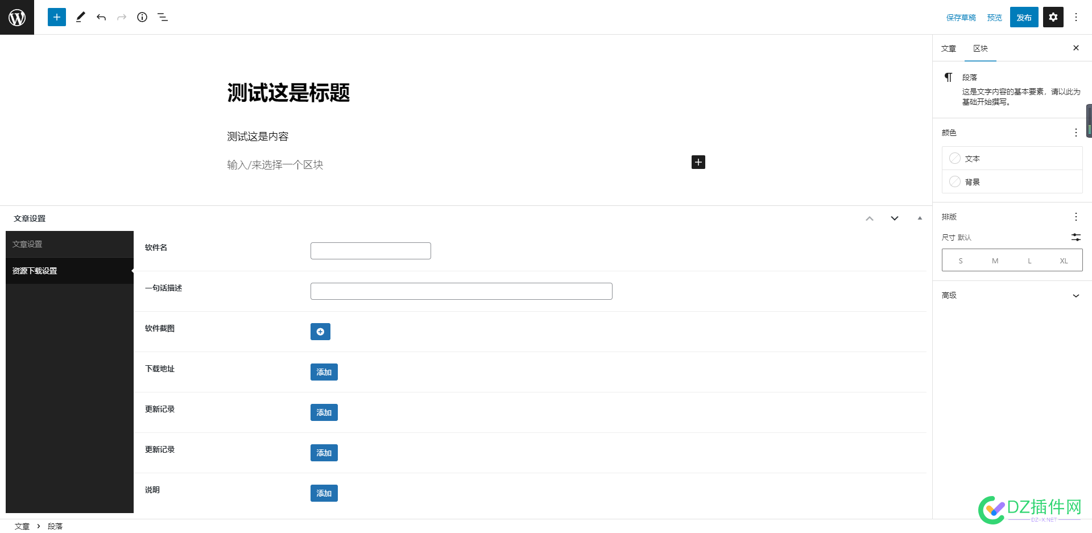Click 段落 in the bottom breadcrumb
The image size is (1092, 533).
[x=55, y=526]
